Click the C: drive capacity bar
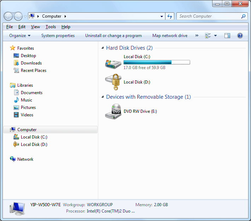Screen dimensions: 251x221 pos(157,62)
